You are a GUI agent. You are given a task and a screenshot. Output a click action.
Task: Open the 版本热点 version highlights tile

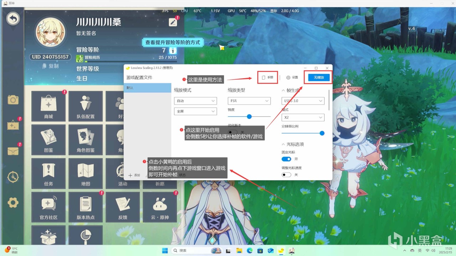[x=85, y=207]
